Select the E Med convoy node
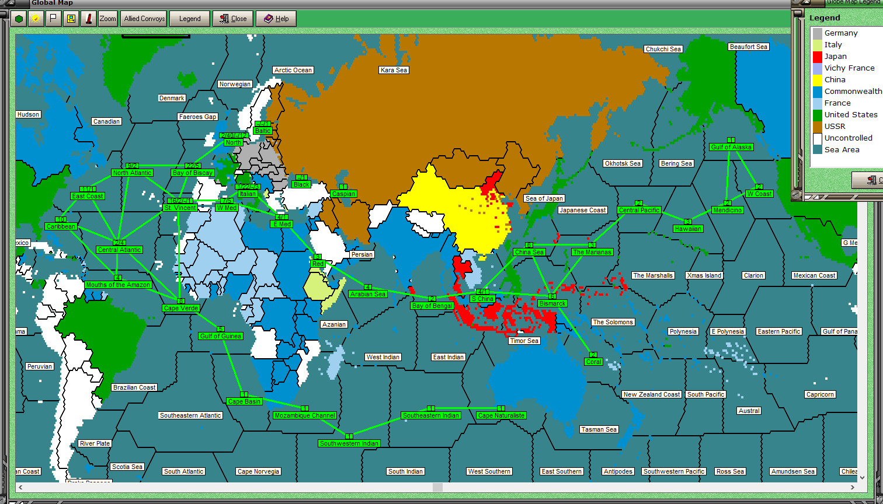This screenshot has width=883, height=504. click(281, 224)
